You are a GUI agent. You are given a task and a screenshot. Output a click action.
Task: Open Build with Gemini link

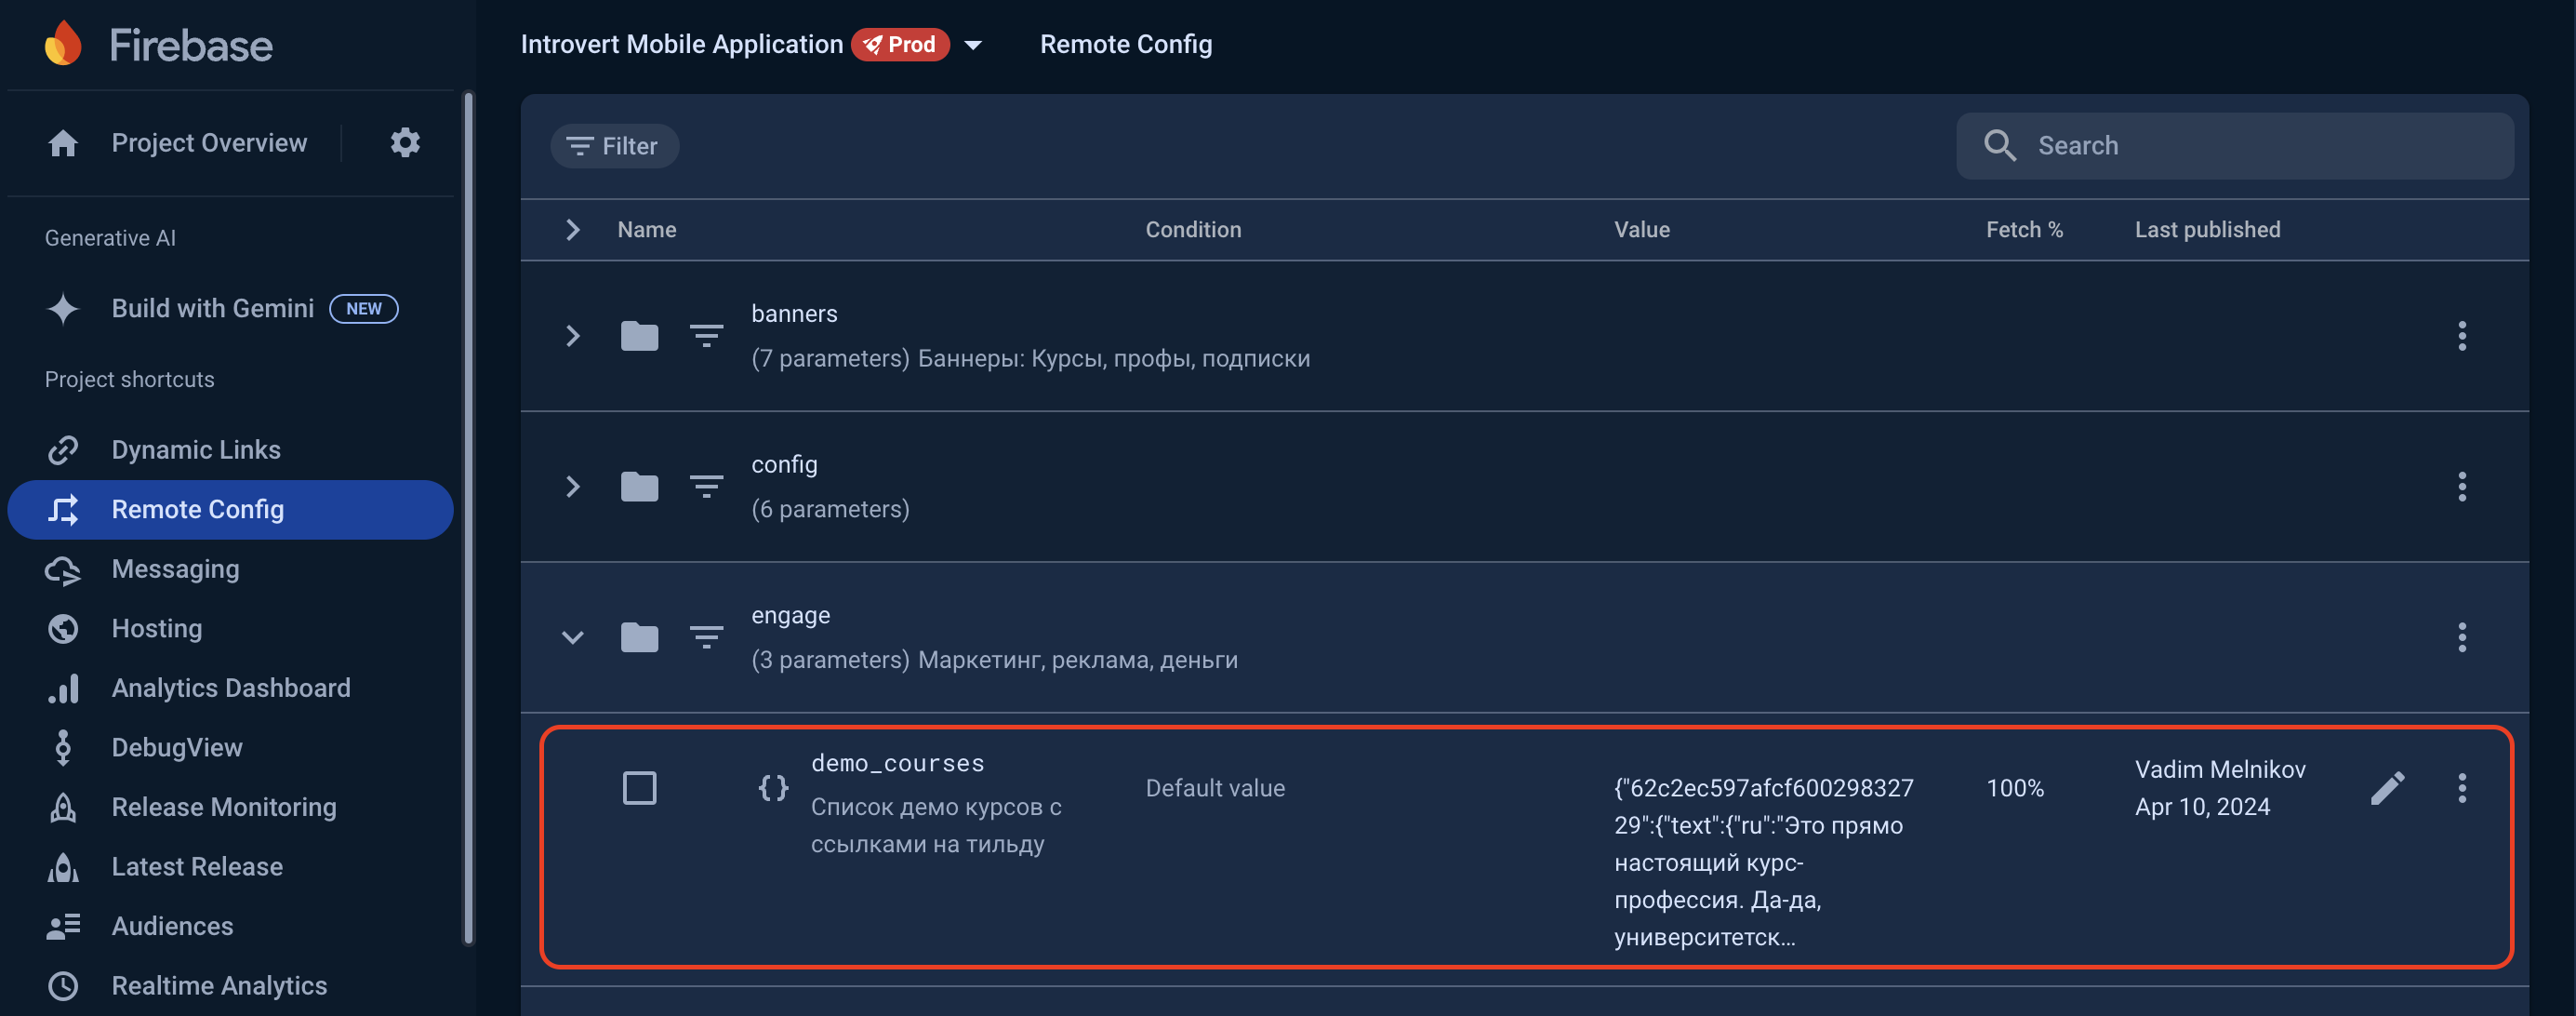click(212, 308)
